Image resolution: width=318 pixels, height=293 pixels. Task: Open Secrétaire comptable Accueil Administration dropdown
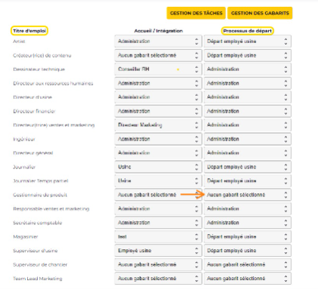(x=158, y=223)
